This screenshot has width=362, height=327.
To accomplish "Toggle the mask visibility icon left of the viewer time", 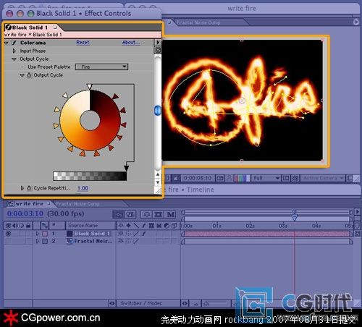I will click(x=177, y=178).
